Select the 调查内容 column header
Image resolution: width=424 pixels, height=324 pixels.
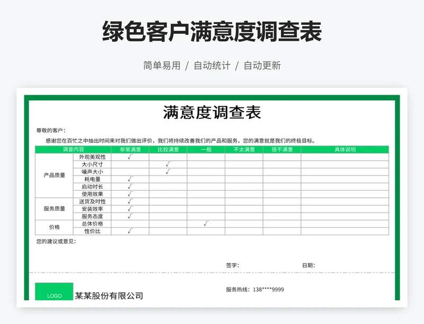73,150
